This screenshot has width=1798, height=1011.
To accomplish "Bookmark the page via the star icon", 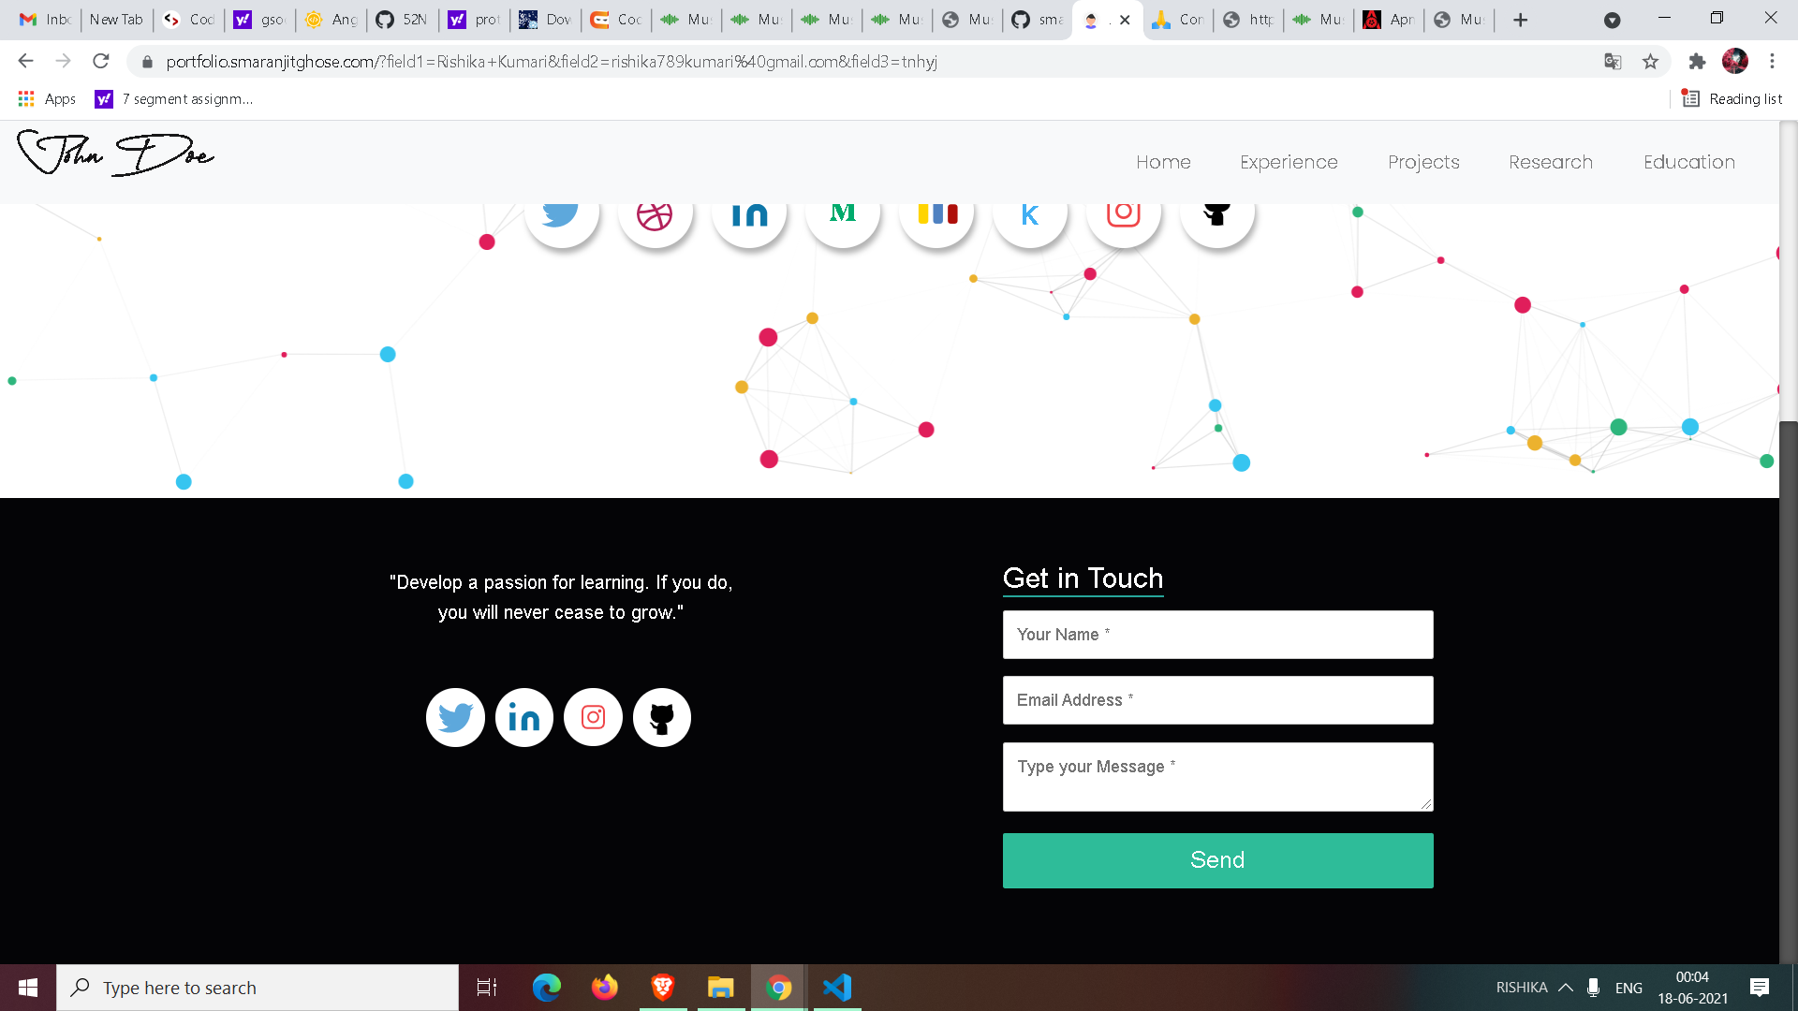I will [x=1651, y=61].
